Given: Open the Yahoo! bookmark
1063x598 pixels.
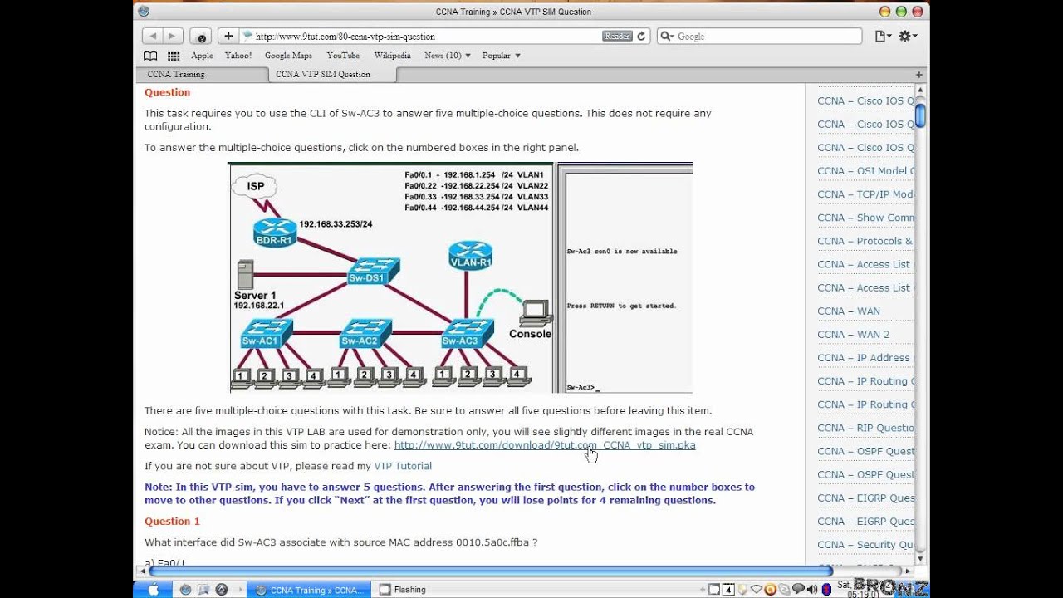Looking at the screenshot, I should coord(238,56).
